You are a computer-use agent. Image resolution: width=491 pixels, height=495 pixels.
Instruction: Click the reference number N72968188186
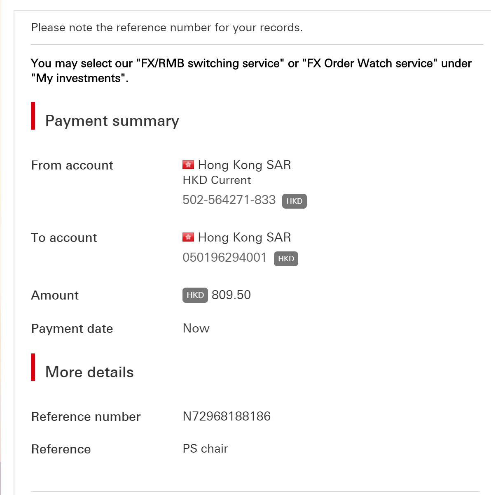[227, 416]
